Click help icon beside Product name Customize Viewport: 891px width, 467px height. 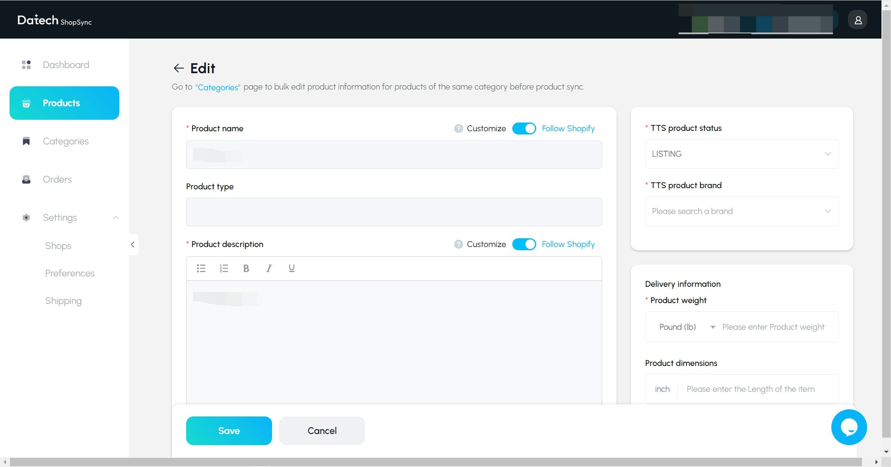(458, 128)
